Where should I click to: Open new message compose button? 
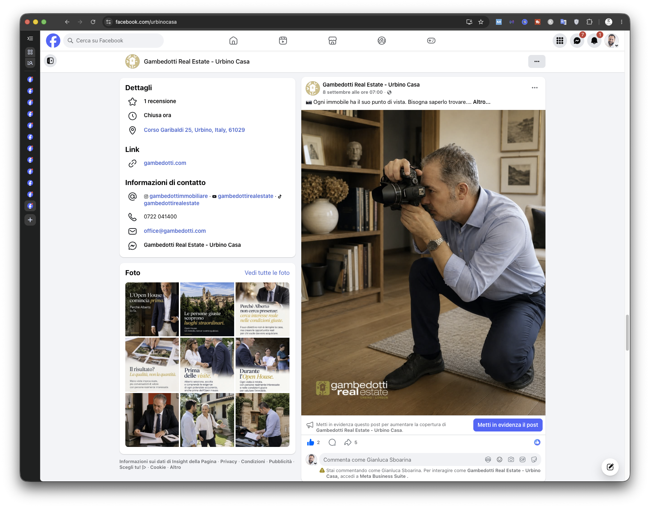tap(610, 467)
